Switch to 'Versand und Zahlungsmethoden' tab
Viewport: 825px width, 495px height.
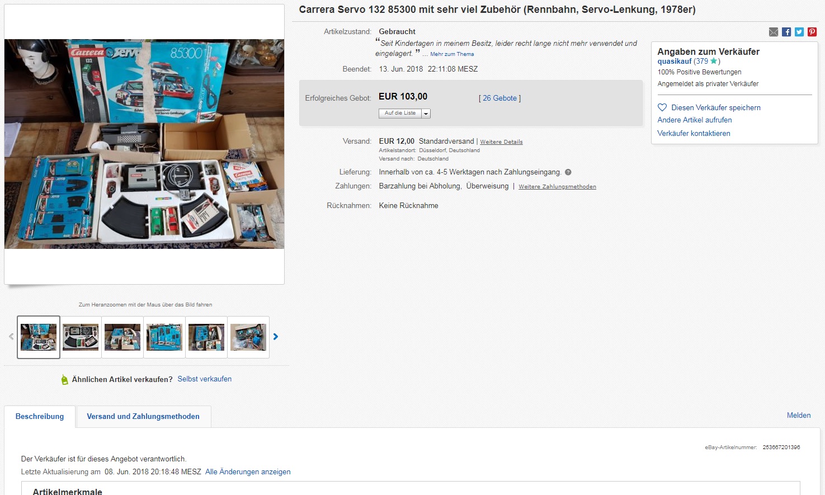143,417
